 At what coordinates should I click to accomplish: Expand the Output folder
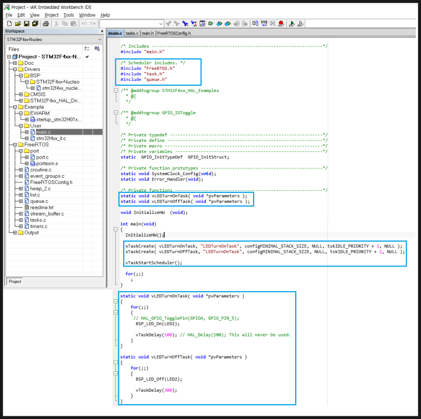(15, 232)
